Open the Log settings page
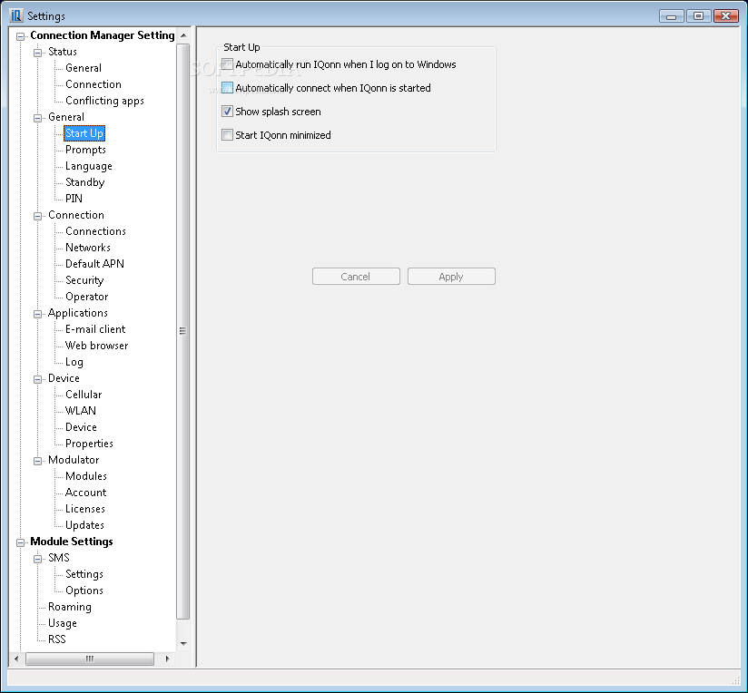The height and width of the screenshot is (693, 748). (x=74, y=362)
